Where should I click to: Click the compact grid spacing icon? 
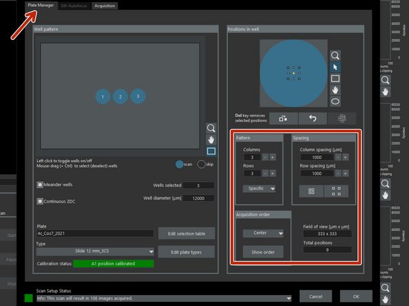coord(311,192)
